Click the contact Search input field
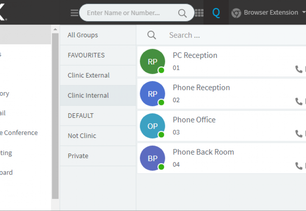Screen dimensions: 306x211 coord(205,35)
